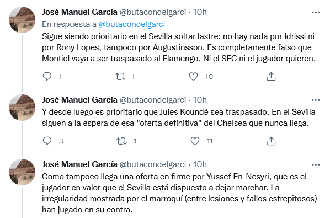Open José Manuel García's name on Koundé tweet
Viewport: 330px width, 218px height.
[x=79, y=100]
